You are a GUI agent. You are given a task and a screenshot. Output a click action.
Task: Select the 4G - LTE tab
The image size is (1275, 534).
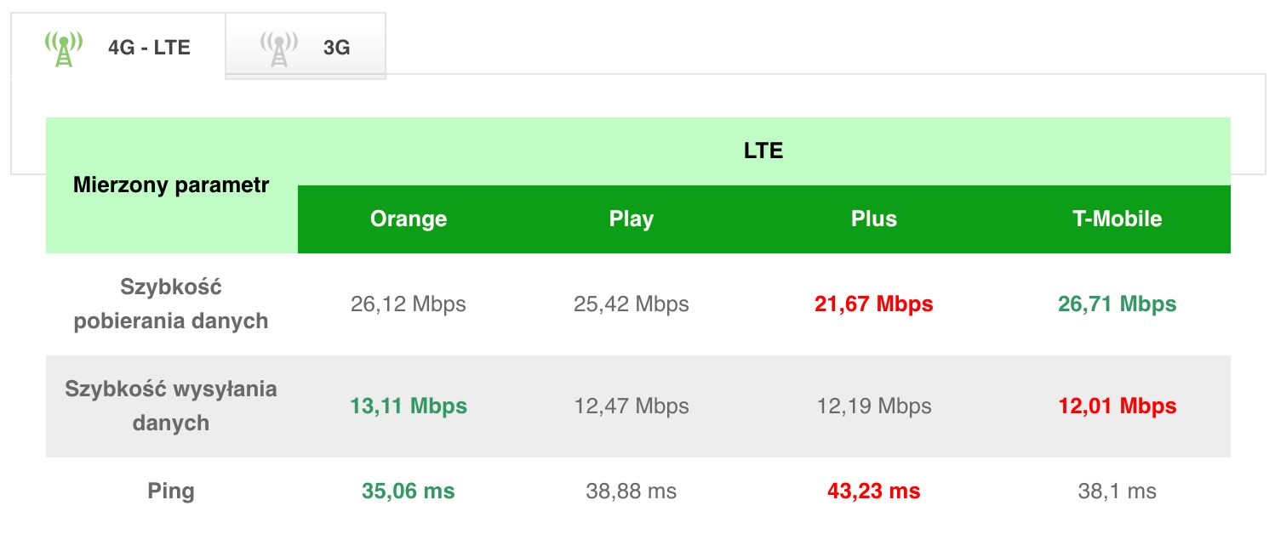click(x=118, y=46)
